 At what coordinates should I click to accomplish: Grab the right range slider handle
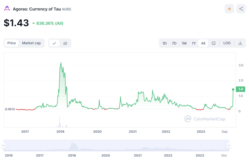point(229,146)
